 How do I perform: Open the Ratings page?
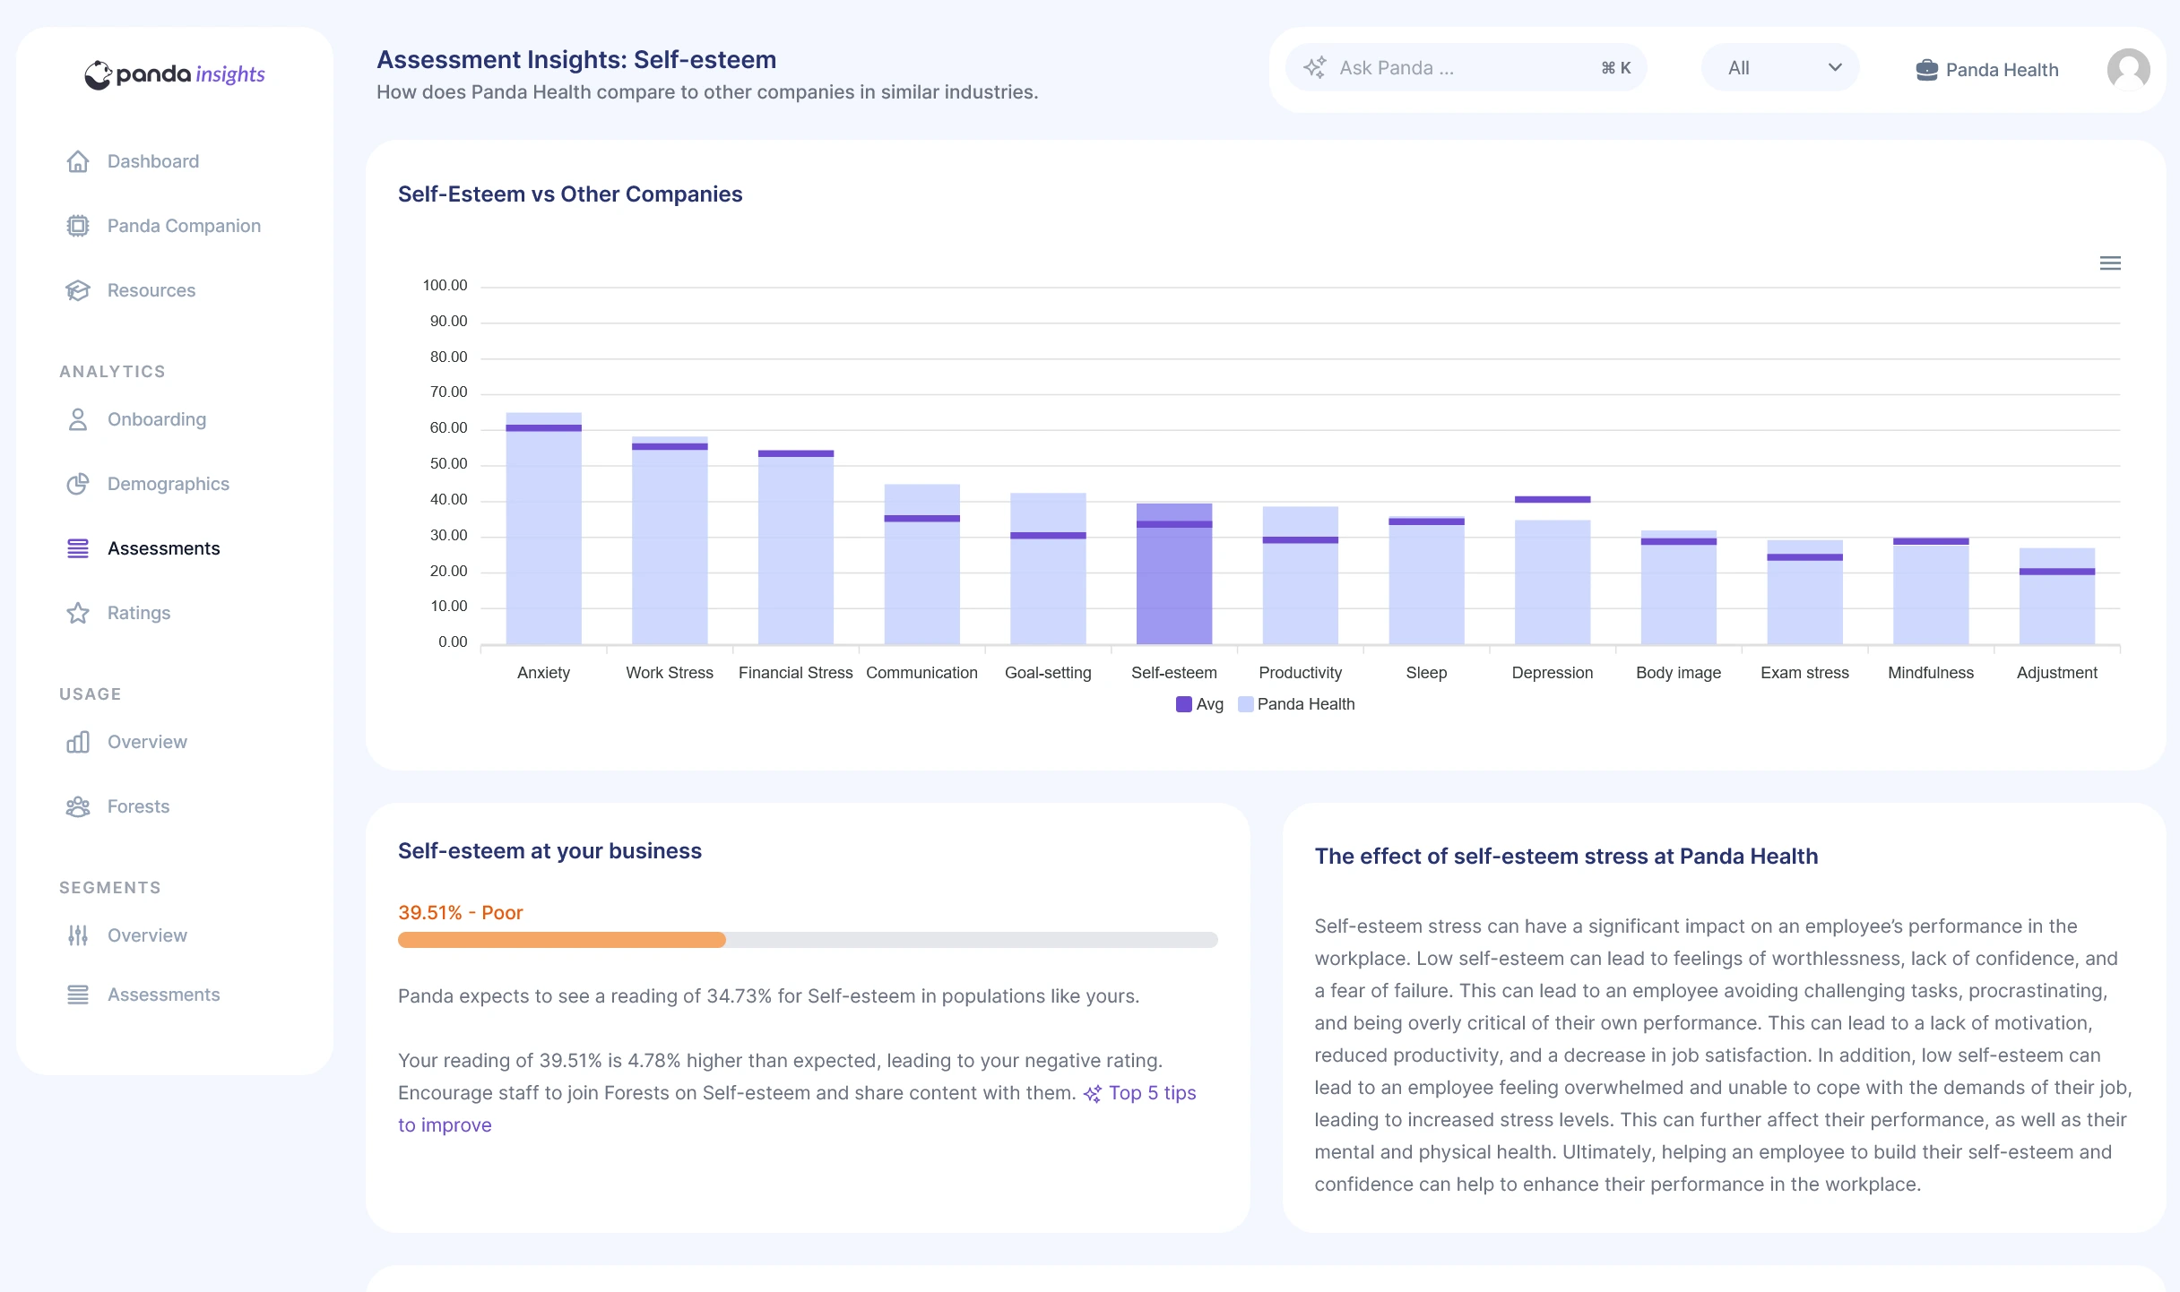pyautogui.click(x=139, y=613)
